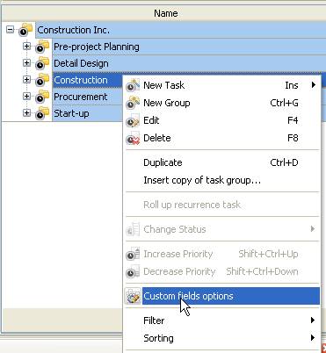
Task: Open the New Task submenu arrow
Action: tap(314, 85)
